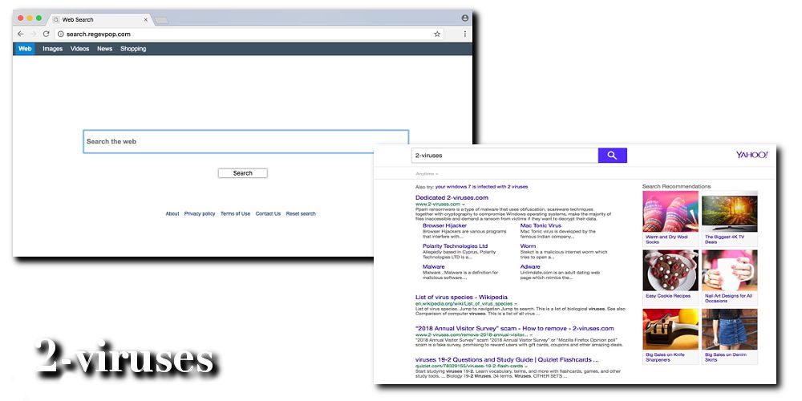Open the Contact Us footer link

pos(268,214)
